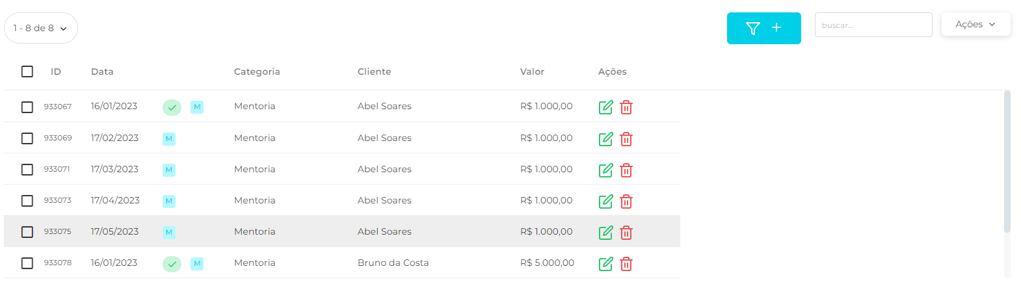This screenshot has width=1021, height=286.
Task: Sort by the Valor column header
Action: (x=532, y=71)
